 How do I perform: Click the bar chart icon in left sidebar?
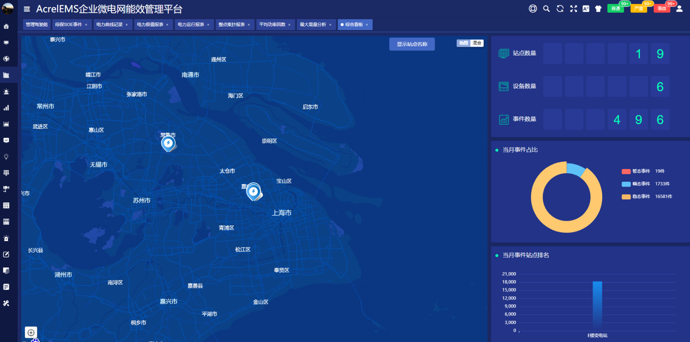6,108
